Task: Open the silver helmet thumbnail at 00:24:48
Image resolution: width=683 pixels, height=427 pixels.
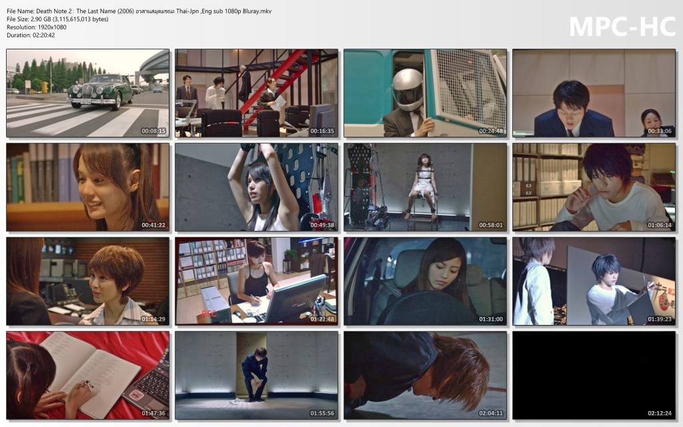Action: click(425, 93)
